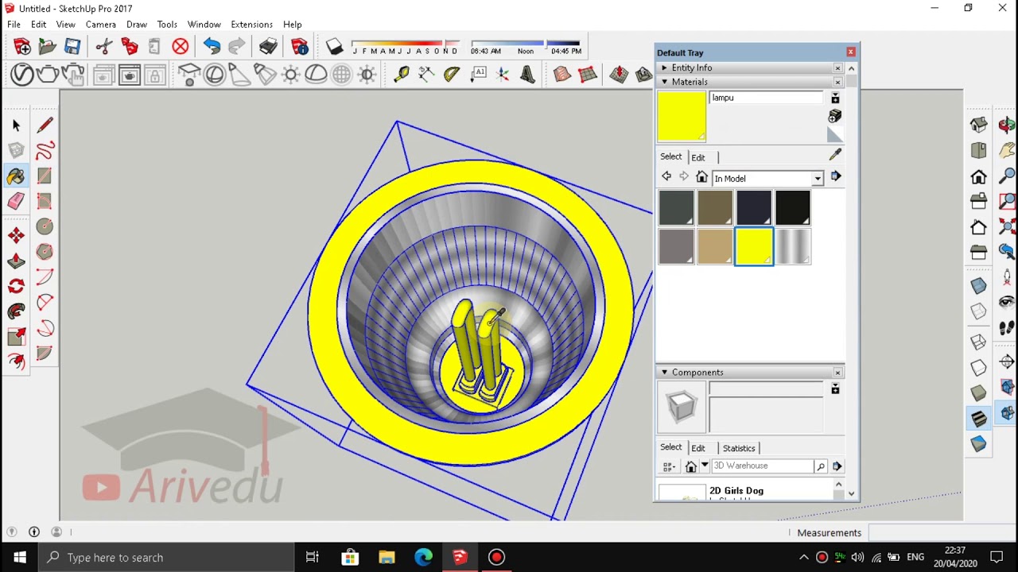Choose the Circle drawing tool
The image size is (1018, 572).
pyautogui.click(x=45, y=226)
